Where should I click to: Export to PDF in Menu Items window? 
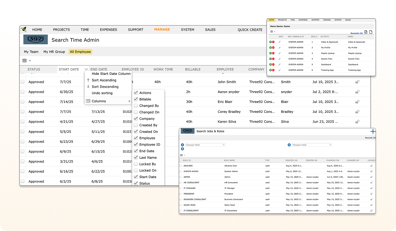click(366, 32)
